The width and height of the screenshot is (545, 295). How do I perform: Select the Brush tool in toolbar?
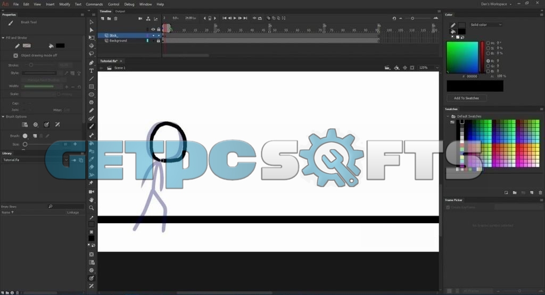(92, 127)
